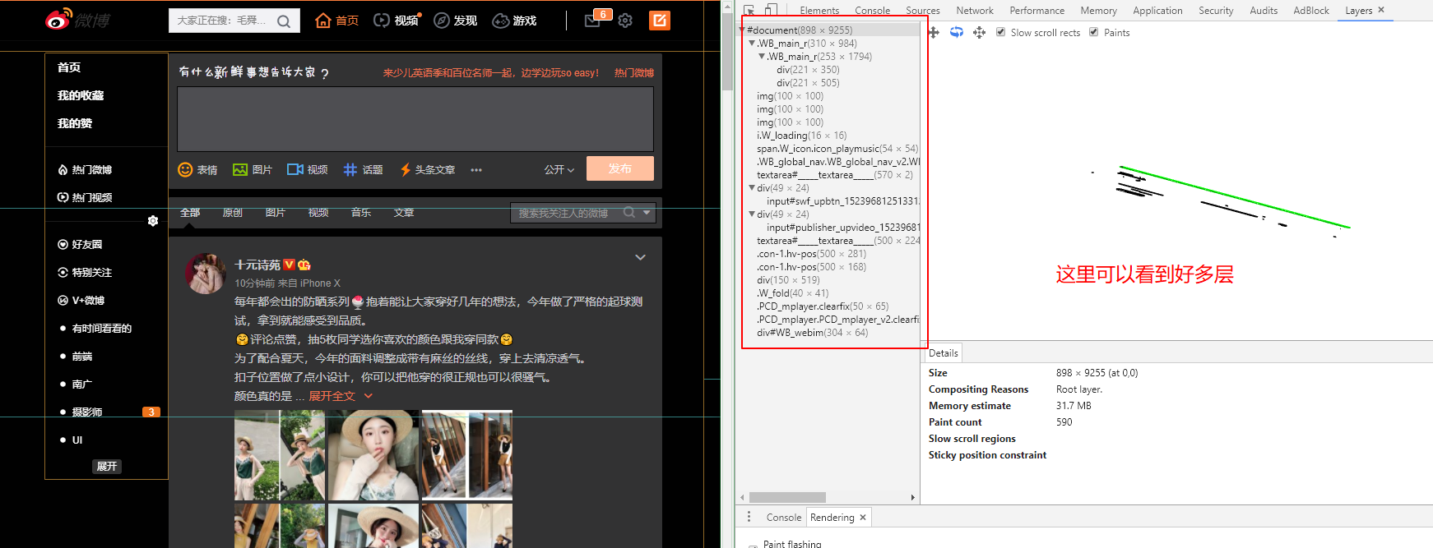
Task: Open 我的收藏 in left sidebar
Action: [81, 95]
